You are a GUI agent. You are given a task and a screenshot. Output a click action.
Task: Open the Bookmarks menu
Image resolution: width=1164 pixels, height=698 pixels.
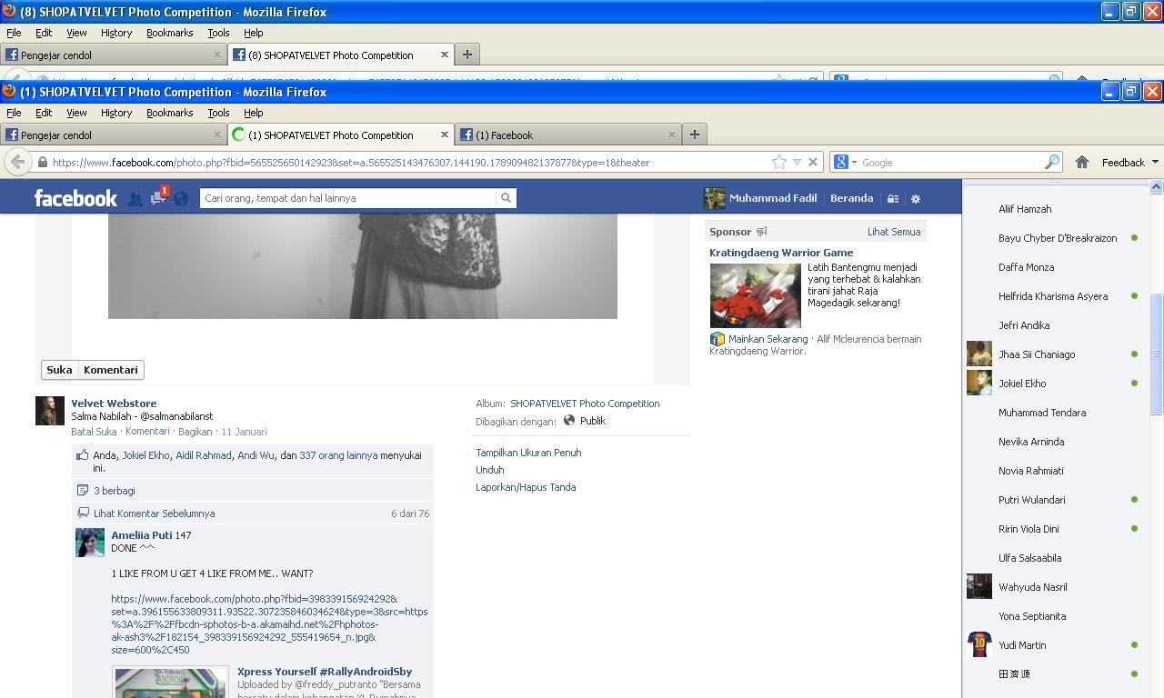coord(170,113)
